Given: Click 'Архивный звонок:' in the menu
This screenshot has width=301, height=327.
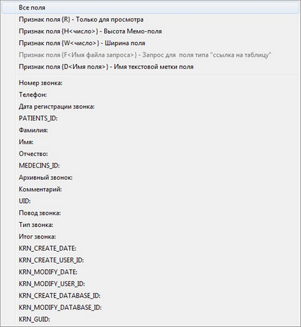Looking at the screenshot, I should (x=150, y=177).
